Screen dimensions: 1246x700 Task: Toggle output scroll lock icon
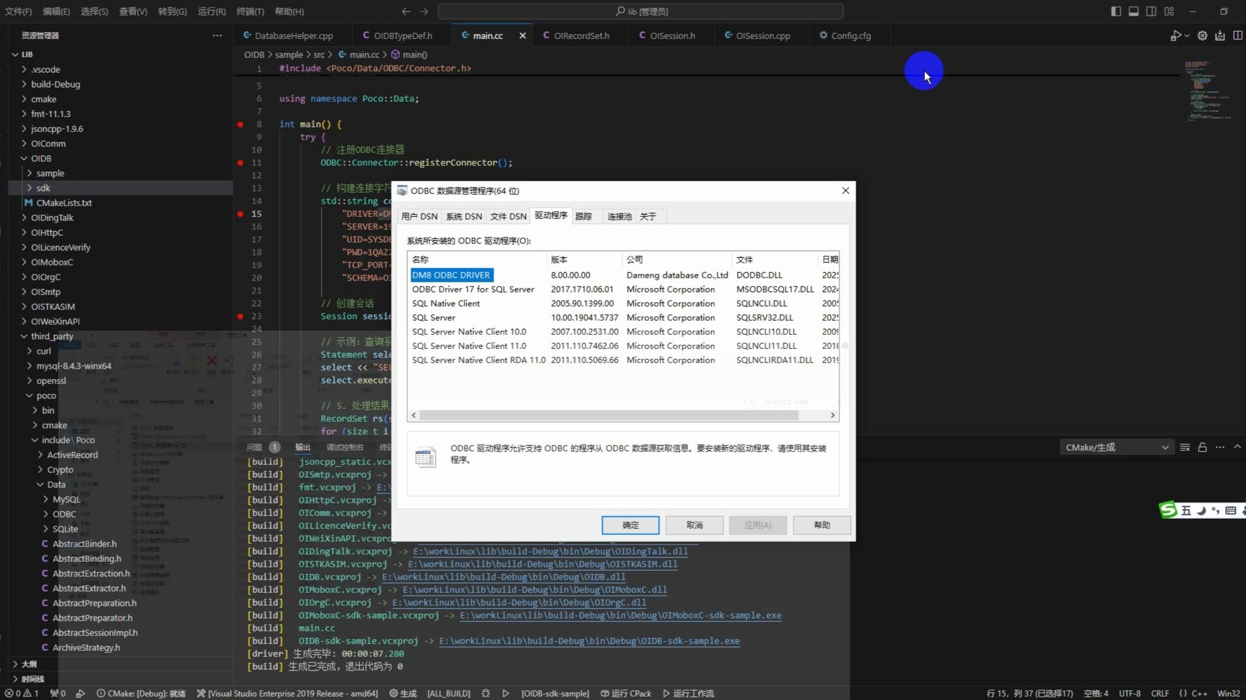(x=1202, y=447)
